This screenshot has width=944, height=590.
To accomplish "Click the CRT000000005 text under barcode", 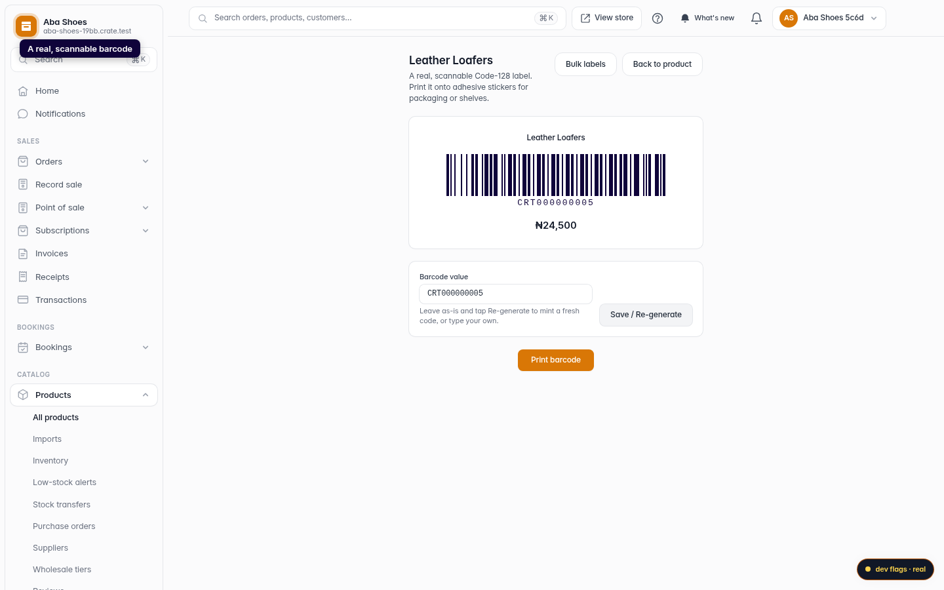I will coord(556,203).
